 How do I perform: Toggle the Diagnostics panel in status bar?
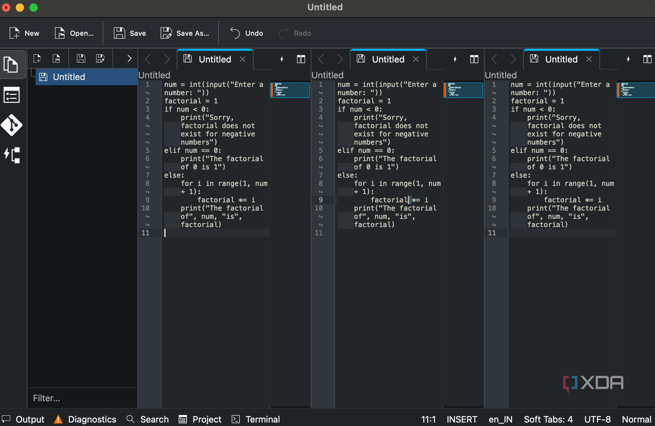point(85,419)
